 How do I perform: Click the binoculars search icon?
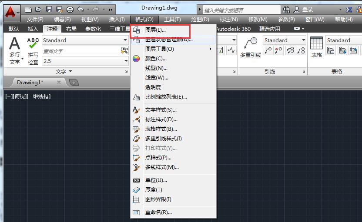(x=286, y=10)
